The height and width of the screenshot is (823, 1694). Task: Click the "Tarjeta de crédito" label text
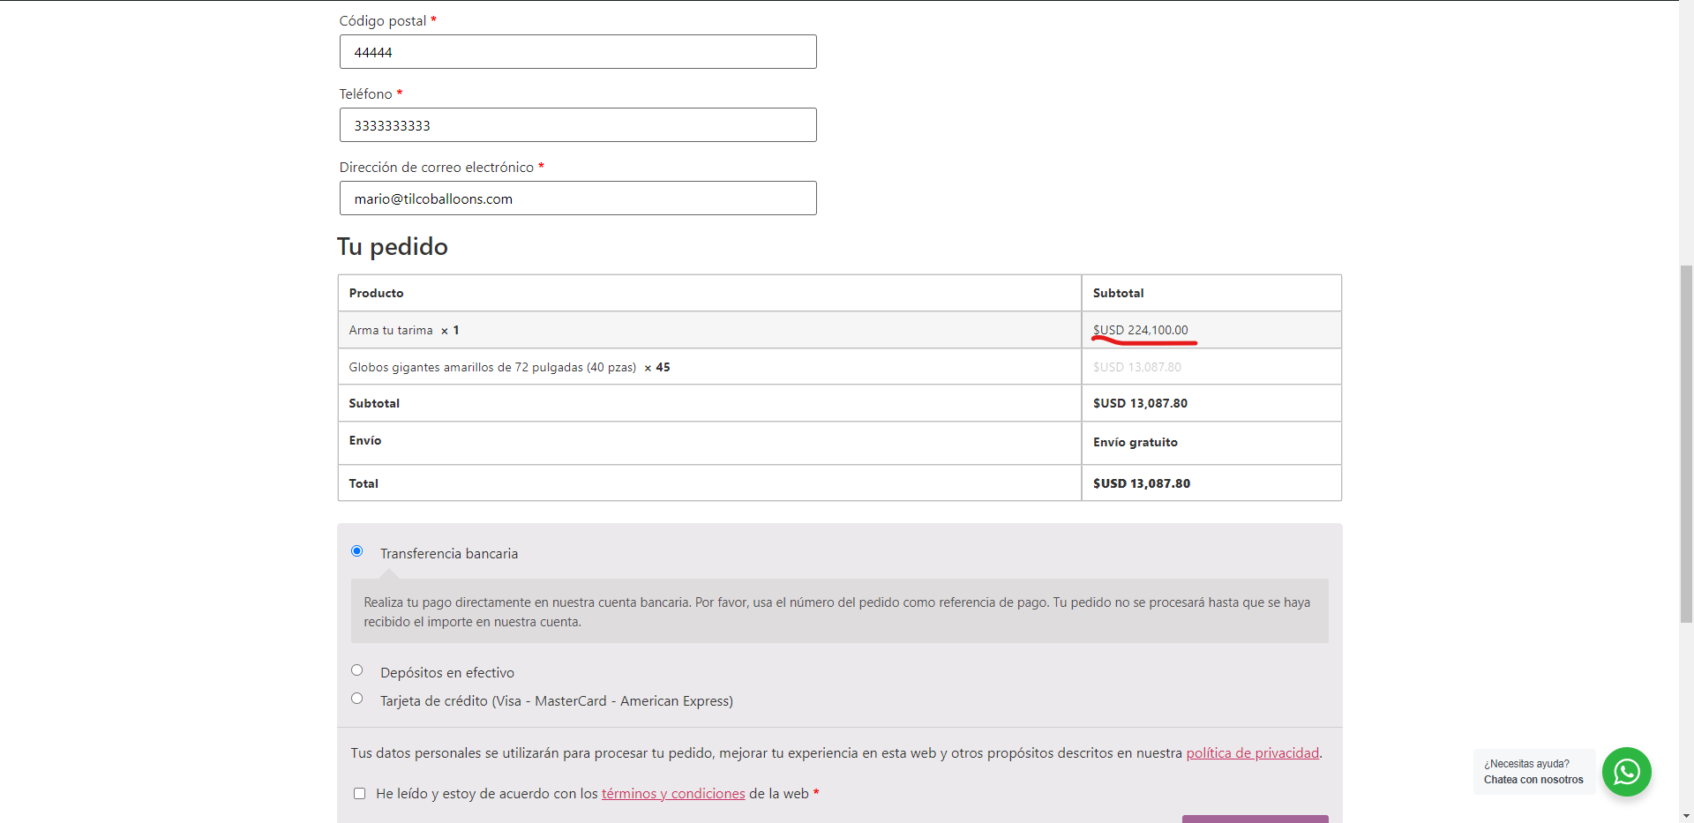[x=556, y=701]
